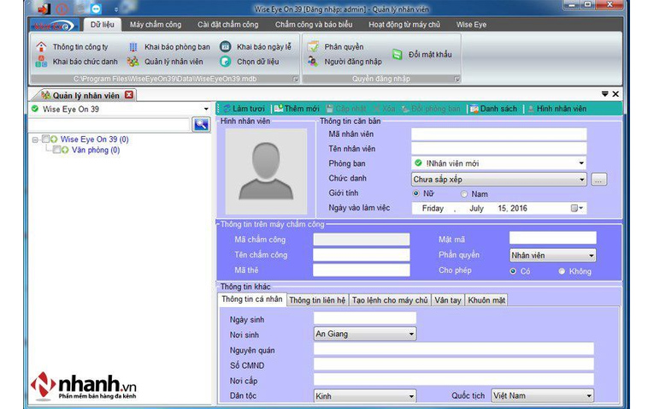Open the Phân quyền Nhân viên dropdown
The width and height of the screenshot is (654, 409).
click(x=591, y=256)
